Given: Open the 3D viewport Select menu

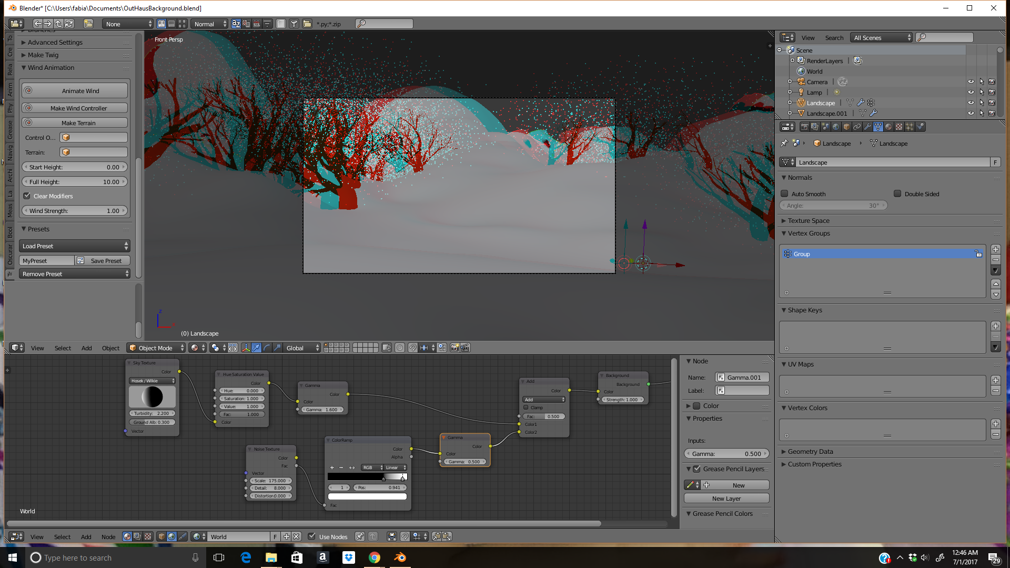Looking at the screenshot, I should pos(63,348).
